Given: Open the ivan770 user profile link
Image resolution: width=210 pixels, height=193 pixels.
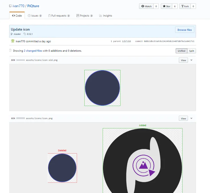Looking at the screenshot, I should (19, 6).
